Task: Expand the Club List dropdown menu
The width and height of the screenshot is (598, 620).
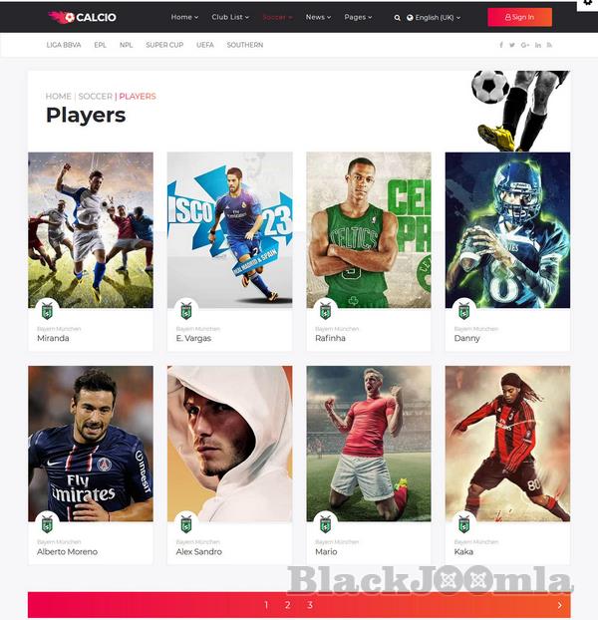Action: pos(230,17)
